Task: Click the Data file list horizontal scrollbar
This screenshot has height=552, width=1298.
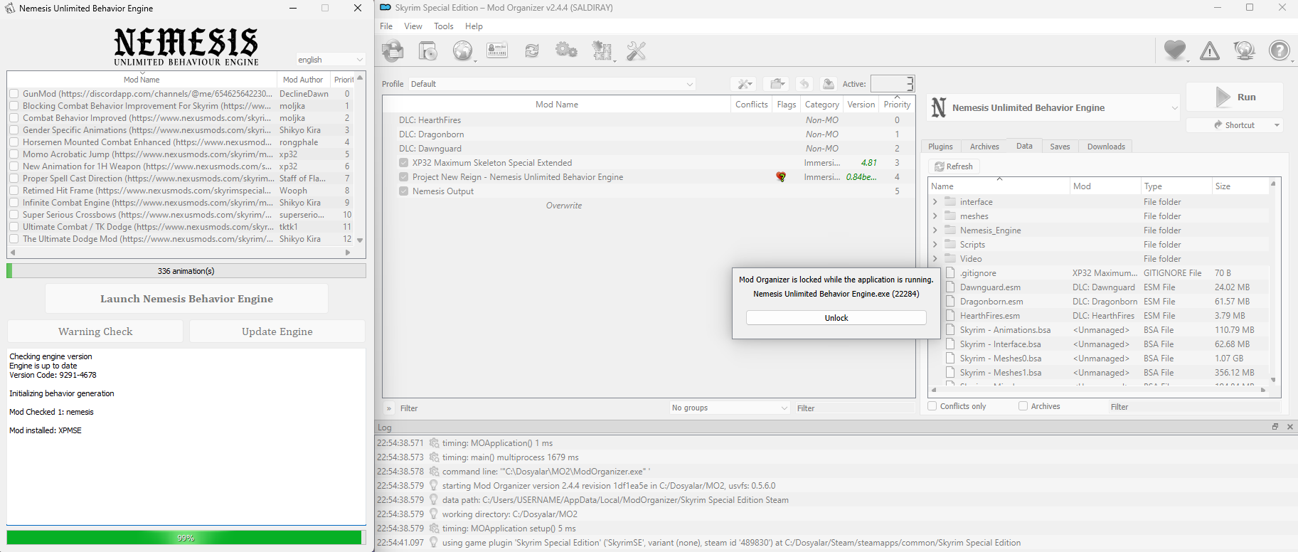Action: tap(1098, 390)
